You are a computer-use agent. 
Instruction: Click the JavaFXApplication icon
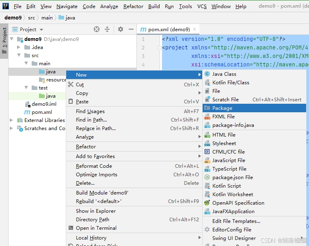coord(207,212)
